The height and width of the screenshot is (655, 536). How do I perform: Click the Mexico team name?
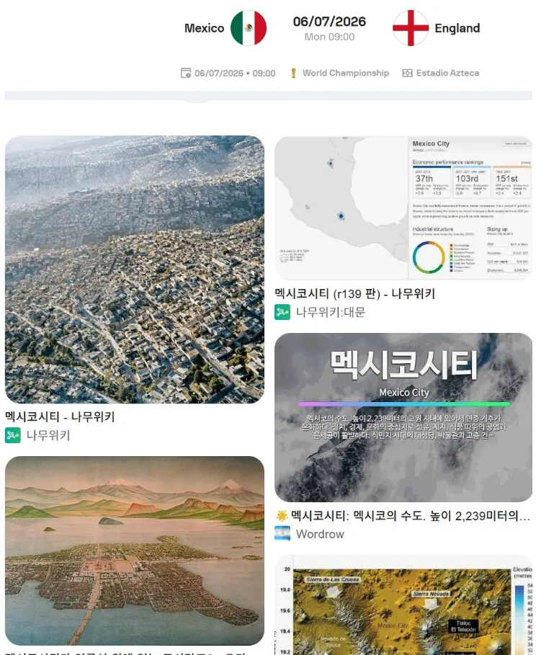[205, 28]
